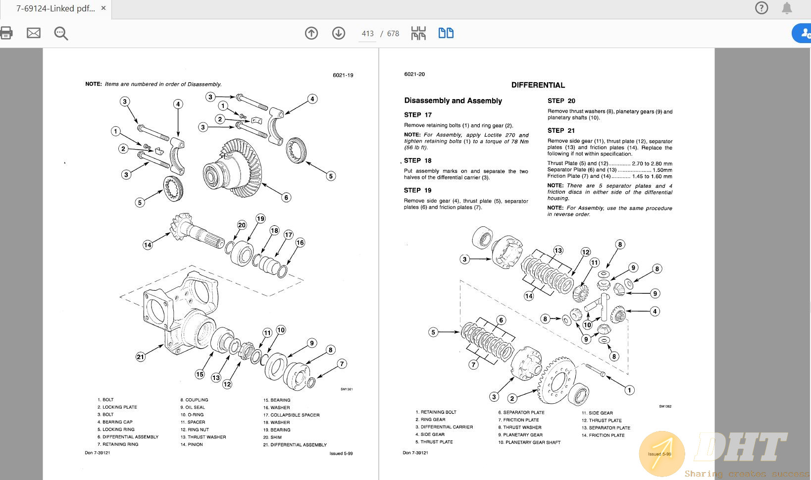Email the PDF using the envelope icon
Viewport: 811px width, 480px height.
click(x=33, y=33)
